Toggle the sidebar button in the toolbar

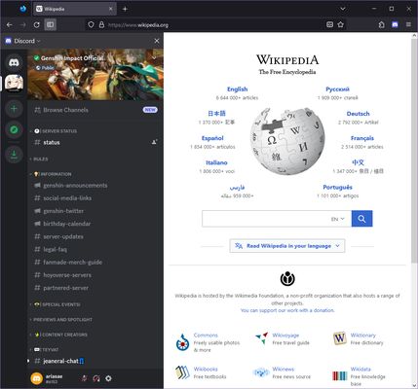pos(50,24)
